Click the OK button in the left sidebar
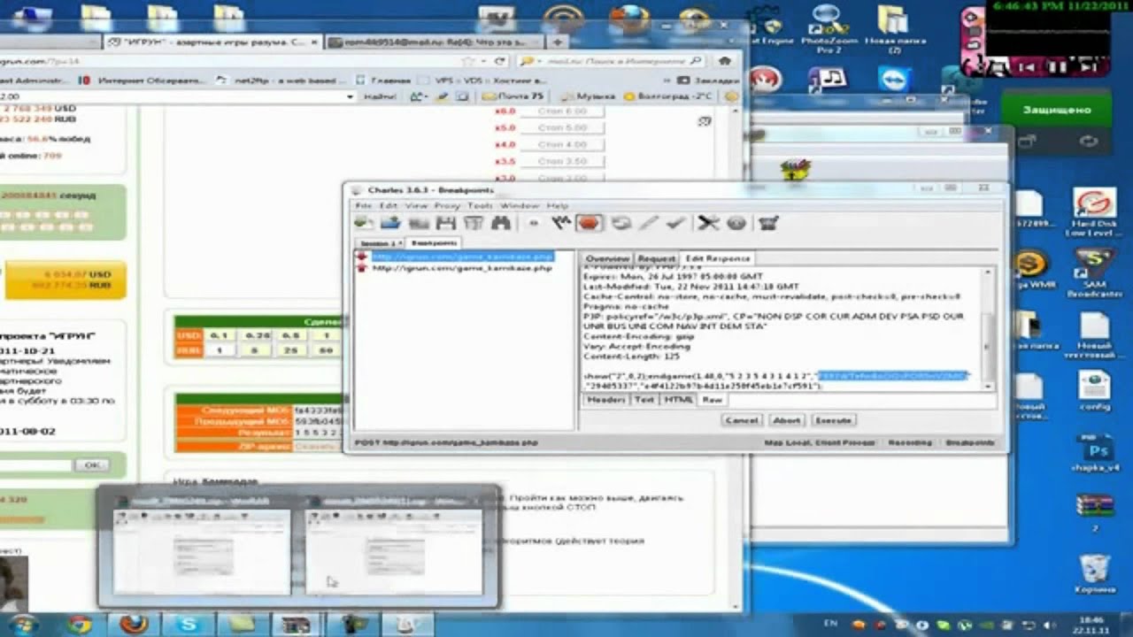Image resolution: width=1133 pixels, height=637 pixels. coord(91,464)
